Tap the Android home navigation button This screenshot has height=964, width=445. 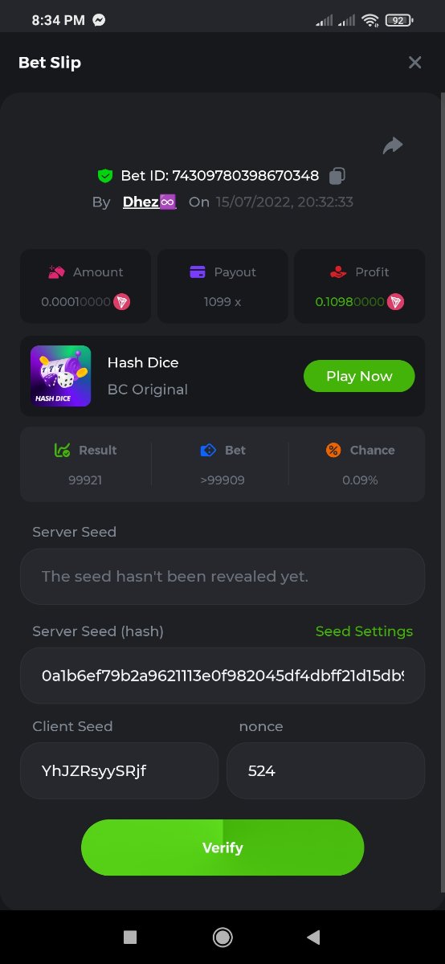222,937
